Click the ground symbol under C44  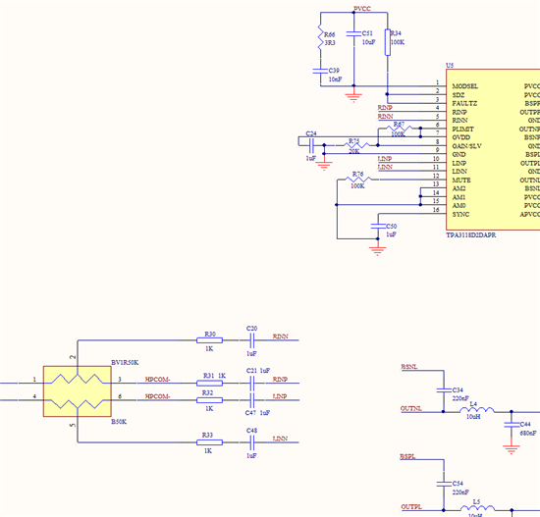click(x=512, y=449)
